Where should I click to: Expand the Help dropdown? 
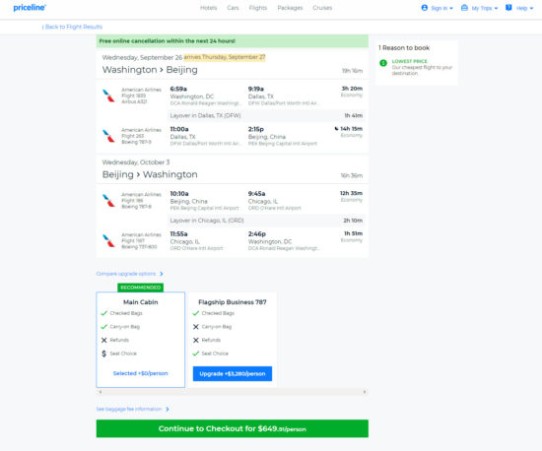(531, 8)
